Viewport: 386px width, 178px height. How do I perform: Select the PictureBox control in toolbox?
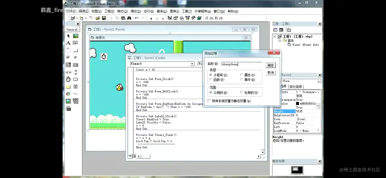coord(76,36)
